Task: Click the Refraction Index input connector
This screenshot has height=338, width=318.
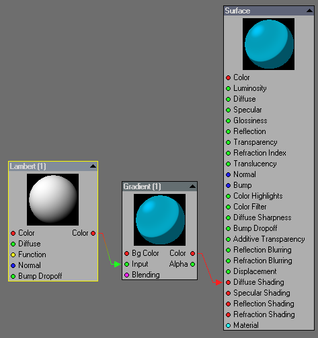Action: [x=228, y=153]
